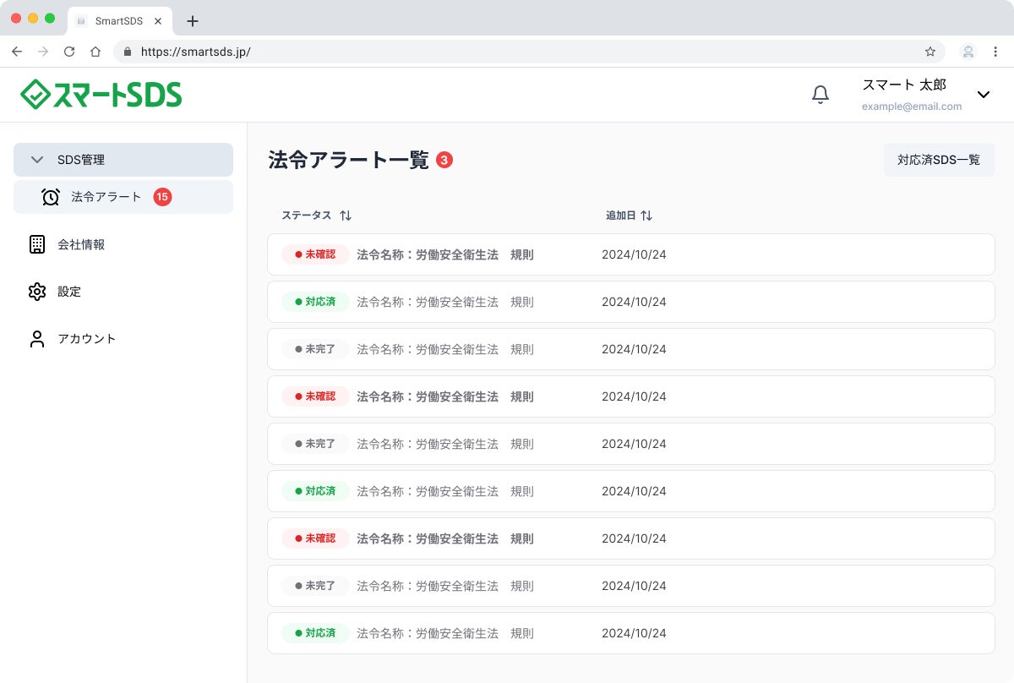The image size is (1014, 683).
Task: Click the 未完了 status badge in third row
Action: point(315,349)
